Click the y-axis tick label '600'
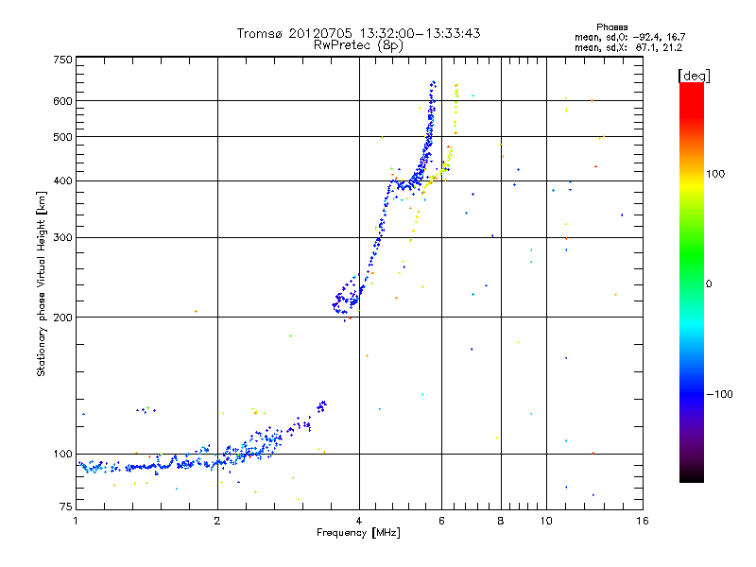This screenshot has height=567, width=756. coord(62,101)
